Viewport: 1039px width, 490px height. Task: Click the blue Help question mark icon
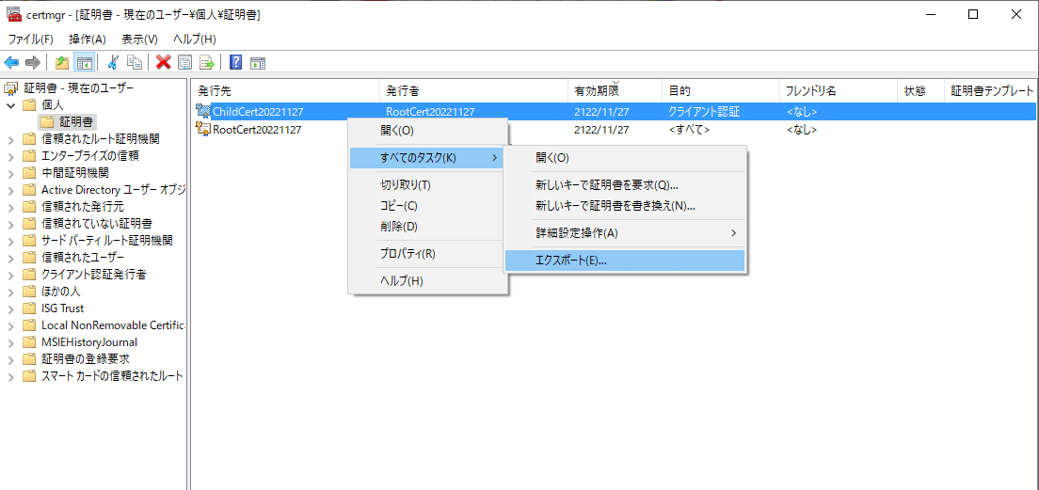point(235,63)
